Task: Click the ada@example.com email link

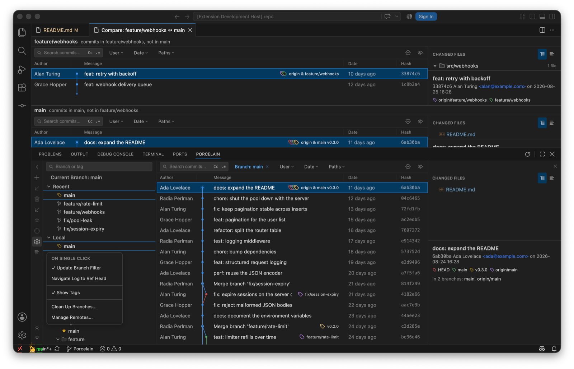Action: [505, 257]
